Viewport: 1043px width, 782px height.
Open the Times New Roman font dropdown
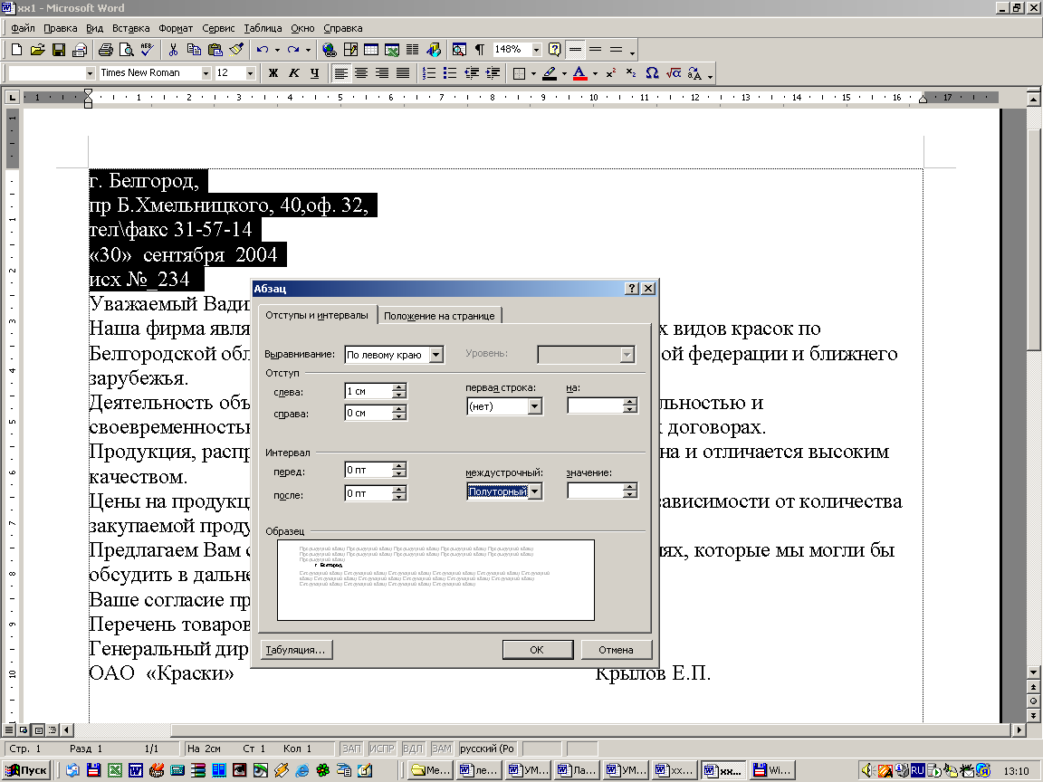(206, 73)
